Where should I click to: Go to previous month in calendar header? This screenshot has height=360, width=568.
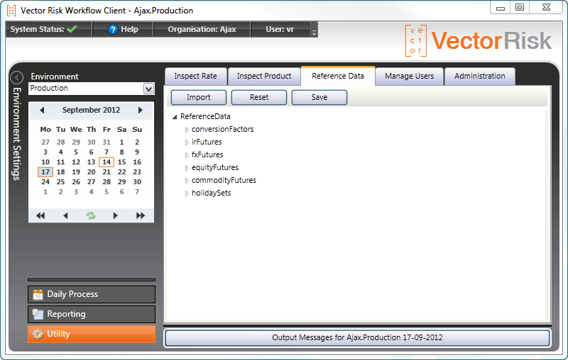coord(42,111)
